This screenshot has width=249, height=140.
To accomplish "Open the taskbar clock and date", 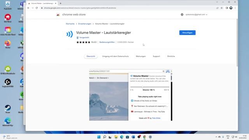I will tap(243, 137).
